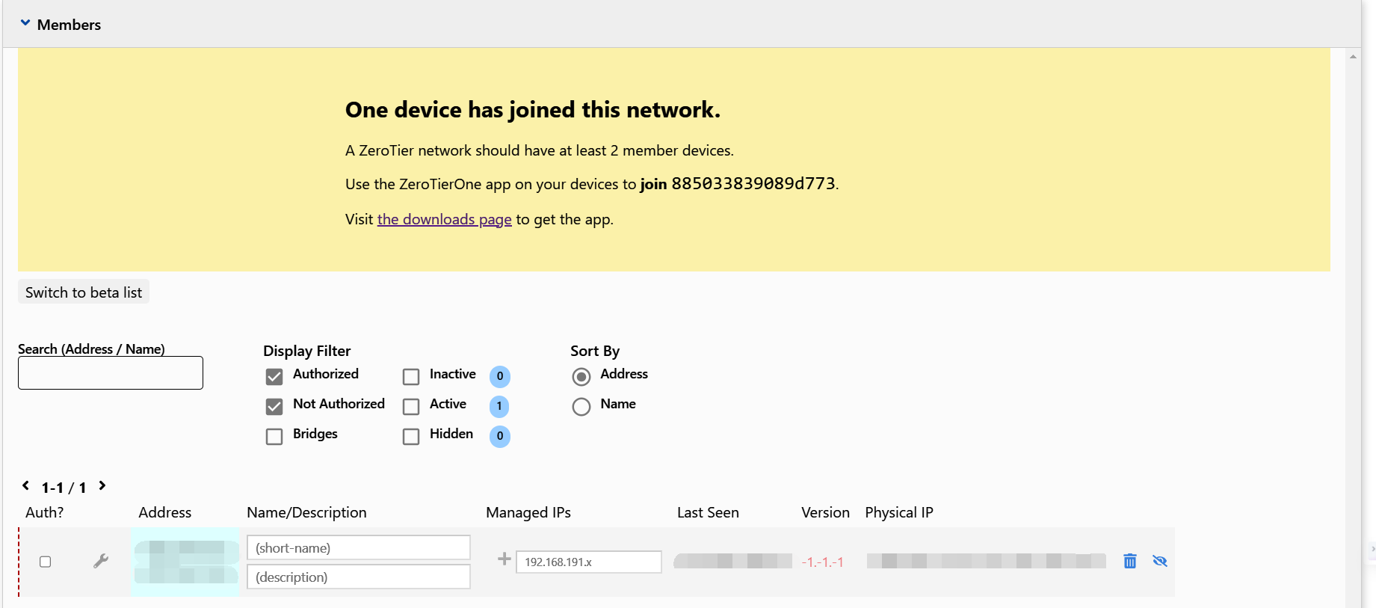Collapse the Members section chevron
This screenshot has height=608, width=1376.
click(25, 23)
